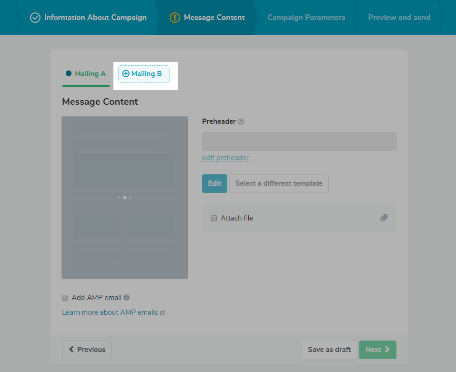Click Save as draft
Image resolution: width=456 pixels, height=372 pixels.
329,350
